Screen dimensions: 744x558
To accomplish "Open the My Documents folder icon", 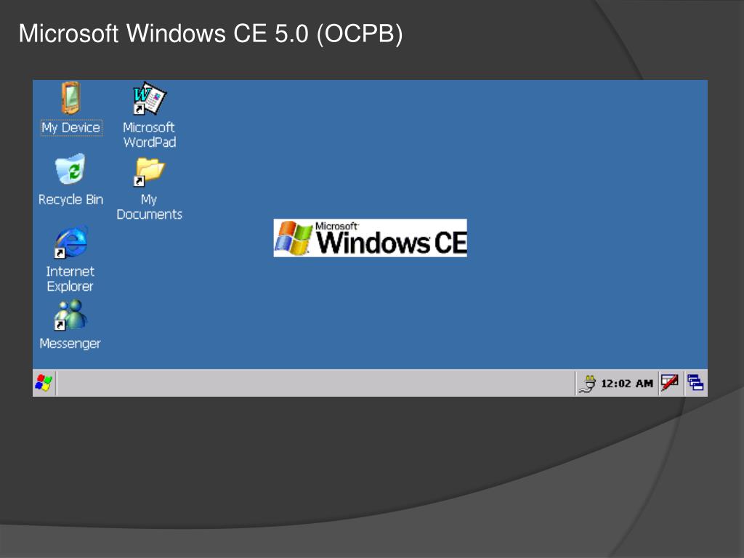I will tap(149, 171).
